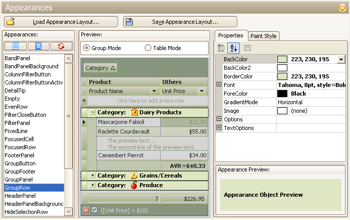
Task: Select the highlighted GroupRow item
Action: tap(34, 188)
